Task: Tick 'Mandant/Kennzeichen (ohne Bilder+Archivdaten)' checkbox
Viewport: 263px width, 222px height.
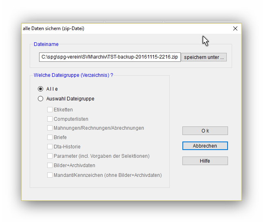Action: (x=50, y=175)
